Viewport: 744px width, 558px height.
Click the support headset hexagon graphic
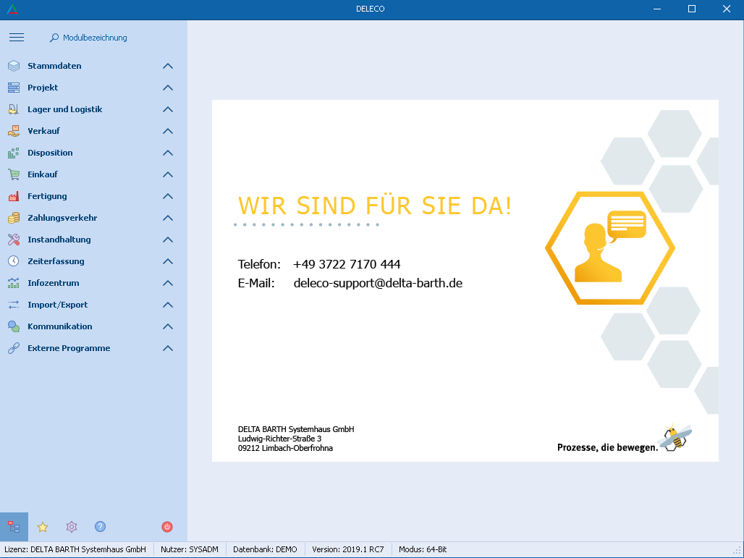coord(609,248)
